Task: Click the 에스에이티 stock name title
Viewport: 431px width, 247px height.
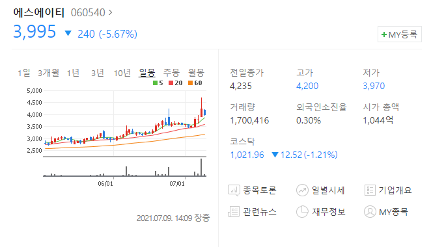Action: coord(39,12)
